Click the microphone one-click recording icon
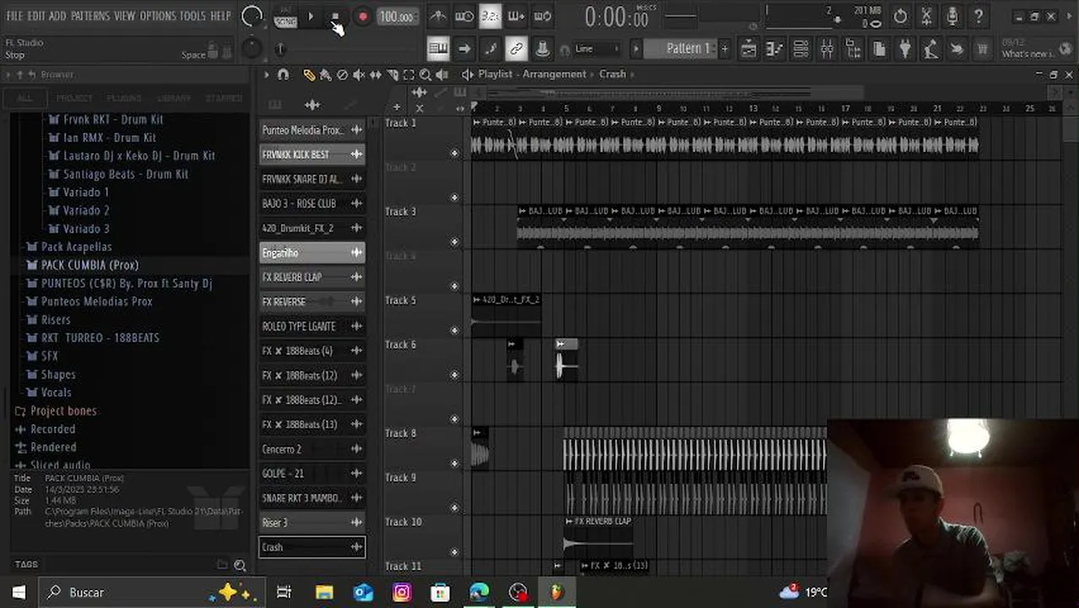 coord(952,16)
